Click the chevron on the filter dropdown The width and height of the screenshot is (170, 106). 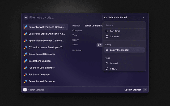click(143, 17)
